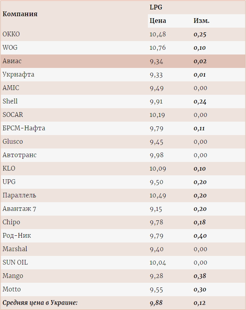Select the LPG column group header
Image resolution: width=246 pixels, height=310 pixels.
click(156, 8)
